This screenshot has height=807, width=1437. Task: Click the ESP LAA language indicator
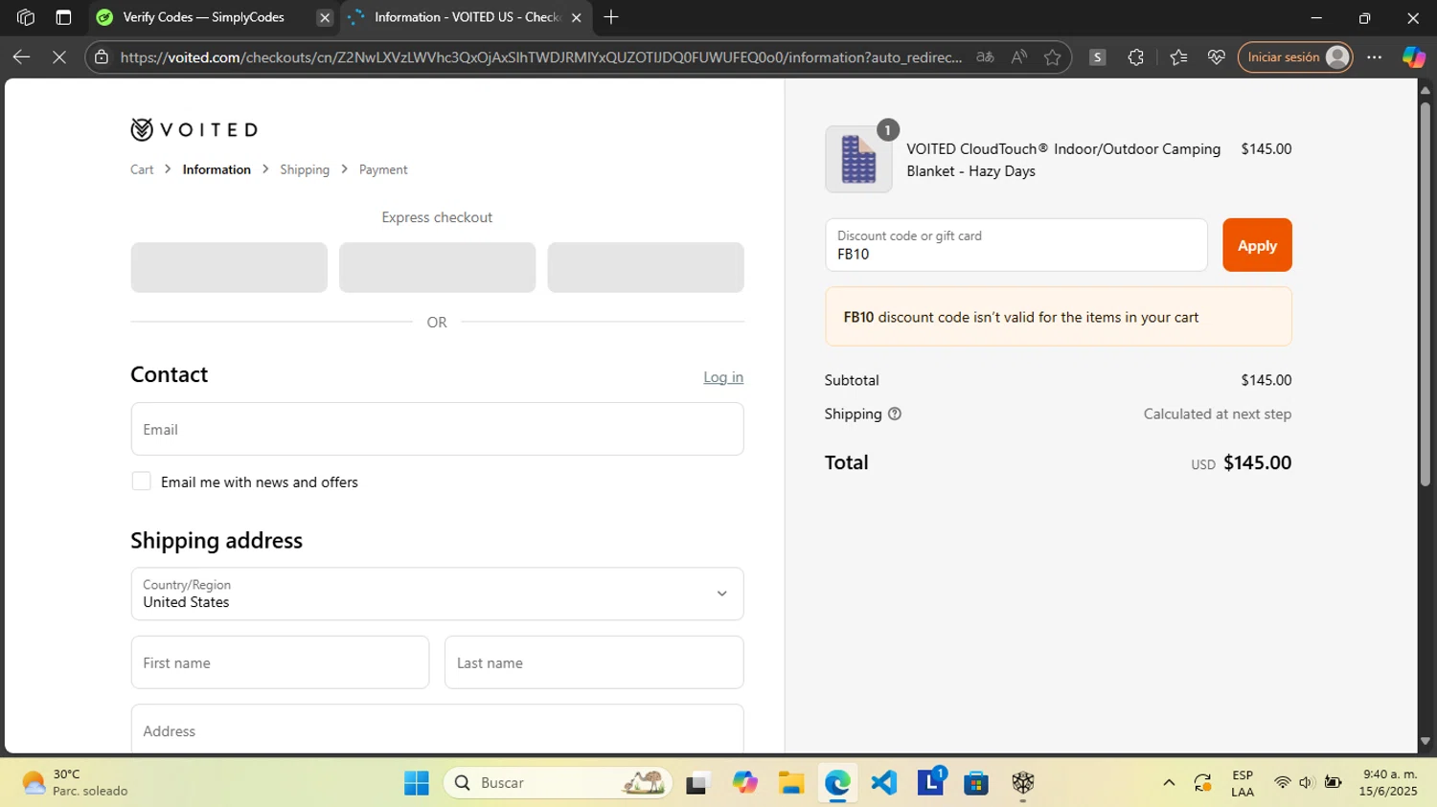pos(1243,783)
